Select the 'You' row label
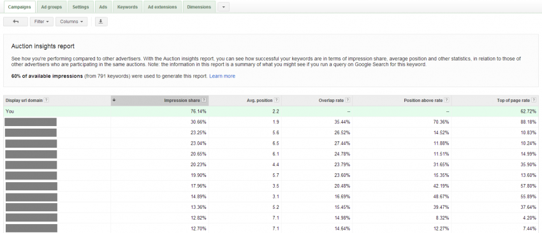 pyautogui.click(x=10, y=111)
